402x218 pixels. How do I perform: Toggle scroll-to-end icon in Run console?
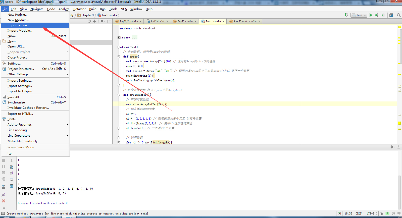[x=12, y=173]
